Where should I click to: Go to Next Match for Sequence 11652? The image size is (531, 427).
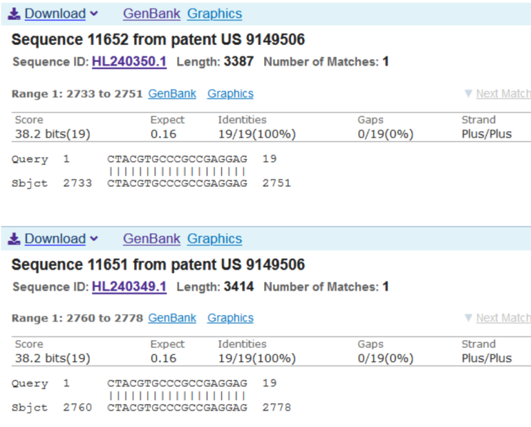(503, 94)
